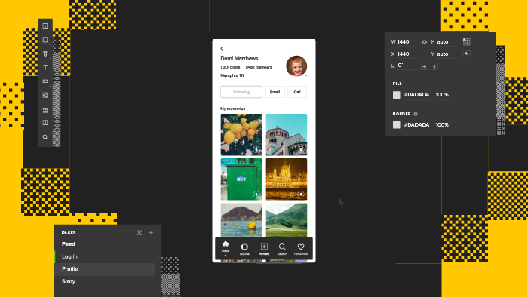Image resolution: width=528 pixels, height=297 pixels.
Task: Open border settings gear icon
Action: (x=416, y=114)
